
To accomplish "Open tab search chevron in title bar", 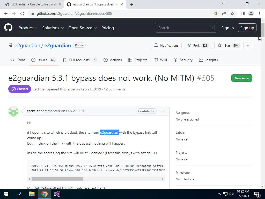I will 223,4.
